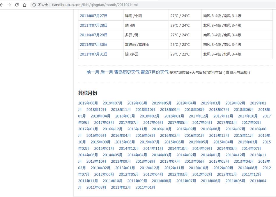Viewport: 276px width, 197px height.
Task: Open the 2018年12月 month link
Action: pos(96,110)
